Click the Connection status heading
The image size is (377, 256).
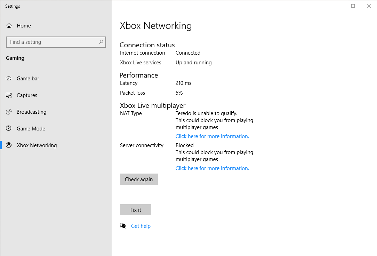(x=147, y=45)
